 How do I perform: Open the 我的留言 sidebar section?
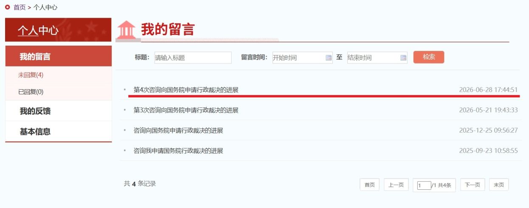[59, 56]
